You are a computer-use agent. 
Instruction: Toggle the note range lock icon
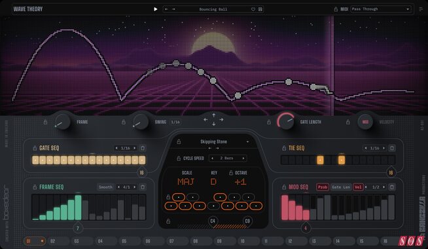(x=168, y=221)
